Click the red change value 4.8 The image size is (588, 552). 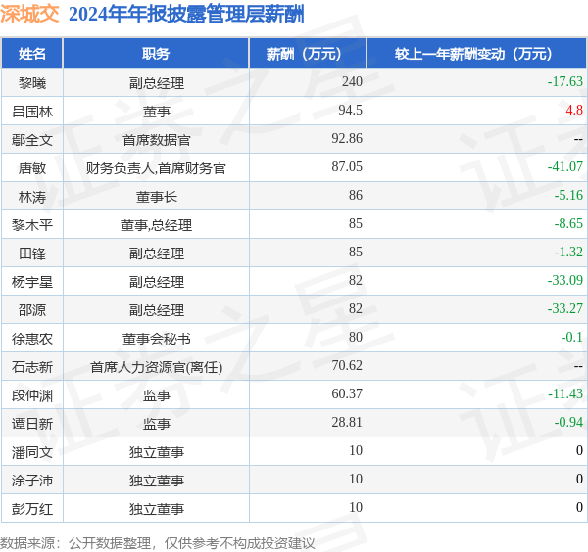[x=574, y=110]
